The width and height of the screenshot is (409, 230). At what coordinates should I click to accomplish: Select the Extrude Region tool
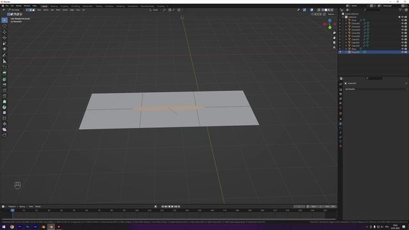tap(4, 73)
